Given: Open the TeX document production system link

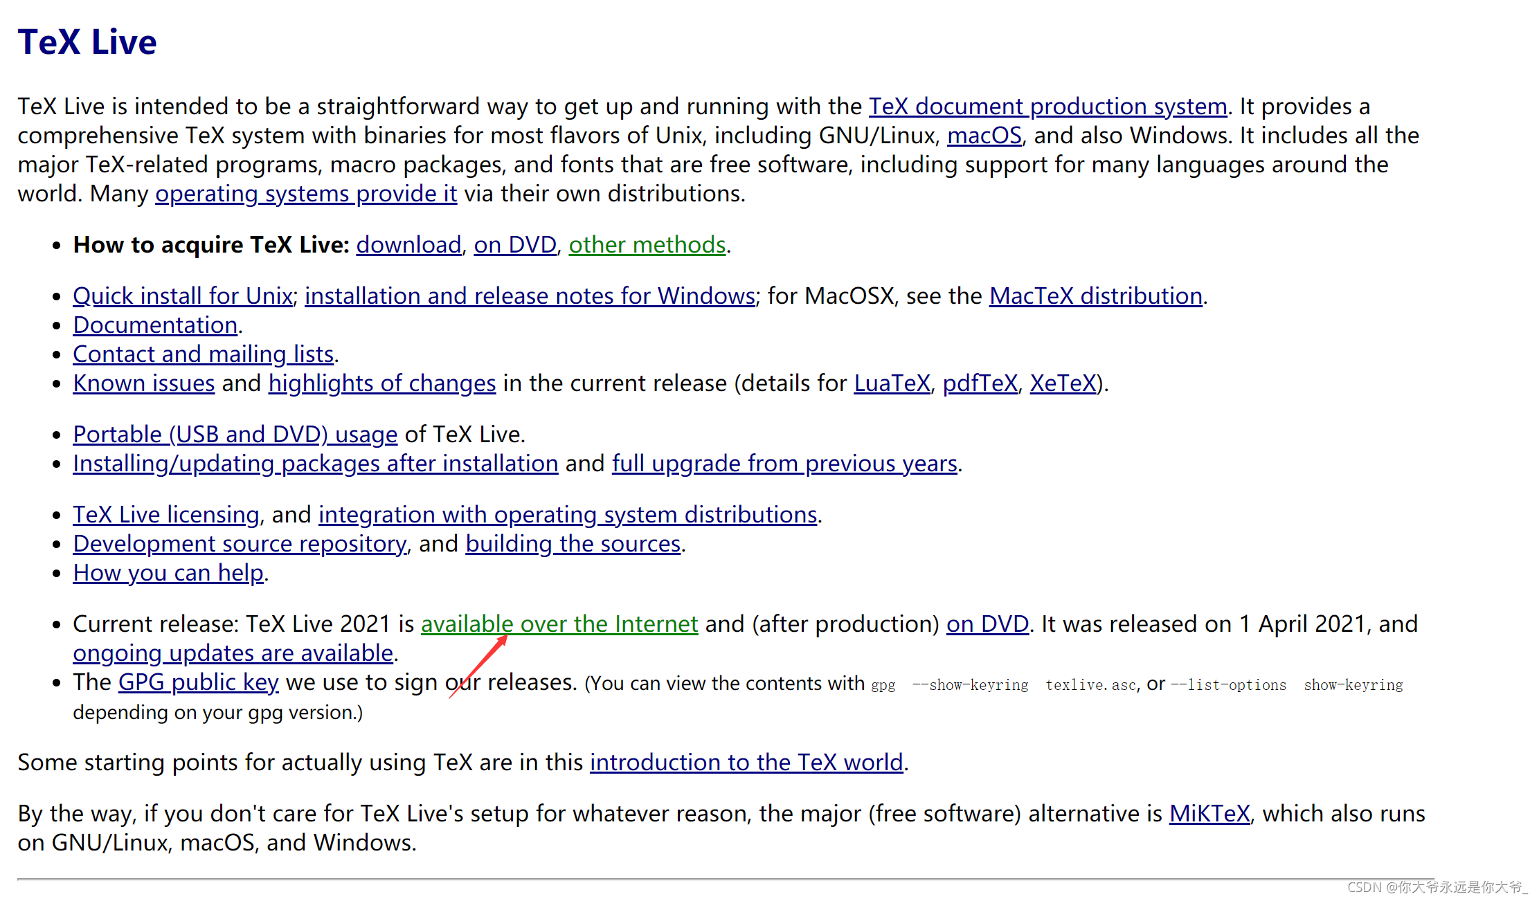Looking at the screenshot, I should [1047, 107].
